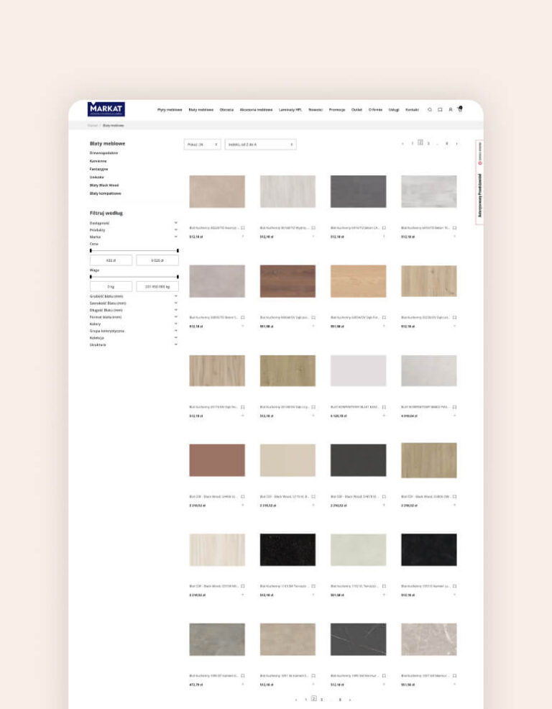Expand the Marka filter

click(x=176, y=237)
